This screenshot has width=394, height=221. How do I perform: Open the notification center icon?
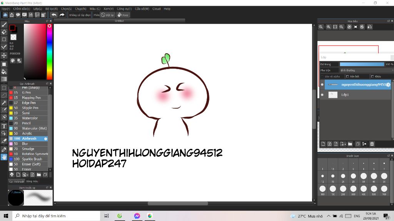pyautogui.click(x=386, y=216)
